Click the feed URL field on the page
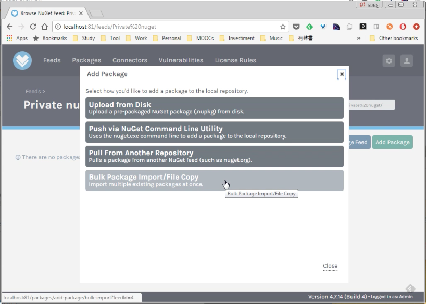 click(x=372, y=105)
